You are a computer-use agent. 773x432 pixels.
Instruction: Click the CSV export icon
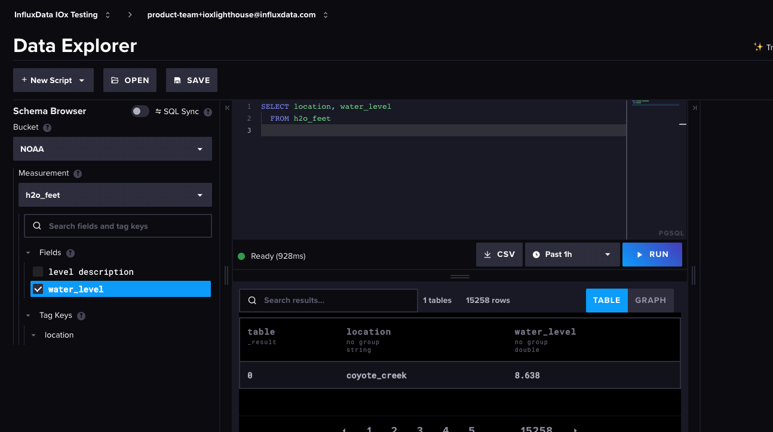tap(489, 254)
